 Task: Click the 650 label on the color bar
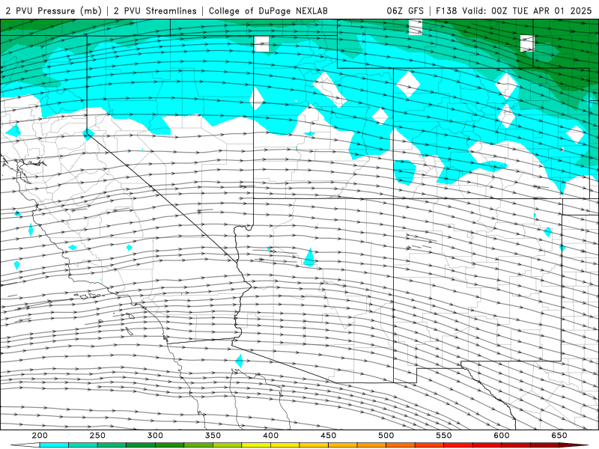click(x=559, y=436)
